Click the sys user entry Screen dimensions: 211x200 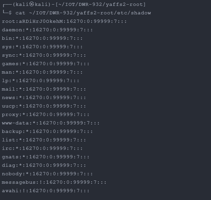coord(42,47)
